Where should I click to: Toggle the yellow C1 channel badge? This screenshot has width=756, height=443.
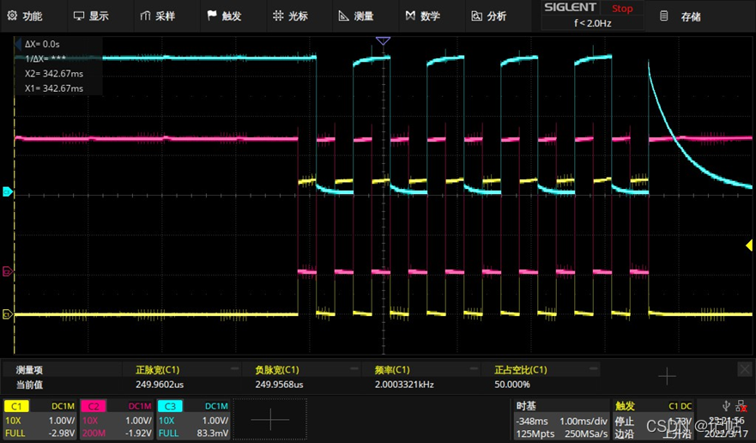(16, 406)
